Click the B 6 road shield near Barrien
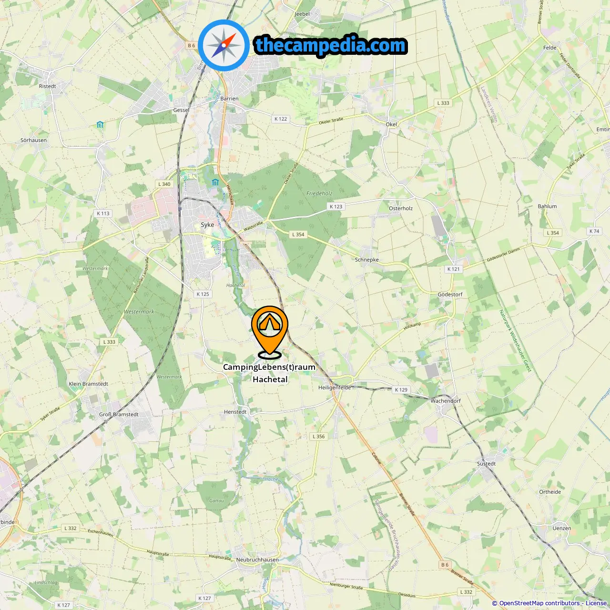 (x=191, y=46)
